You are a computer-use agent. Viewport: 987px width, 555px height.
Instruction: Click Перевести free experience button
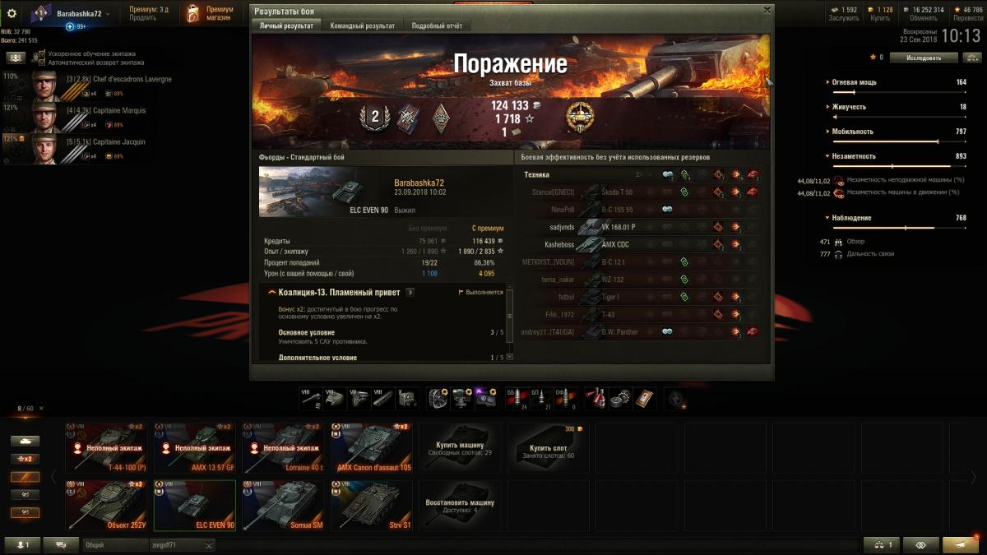coord(968,17)
